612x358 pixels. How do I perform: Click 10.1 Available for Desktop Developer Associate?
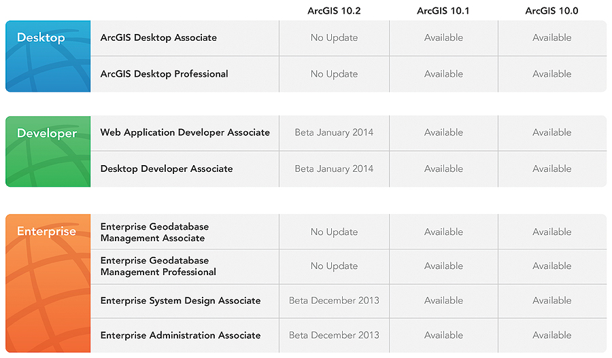point(443,169)
